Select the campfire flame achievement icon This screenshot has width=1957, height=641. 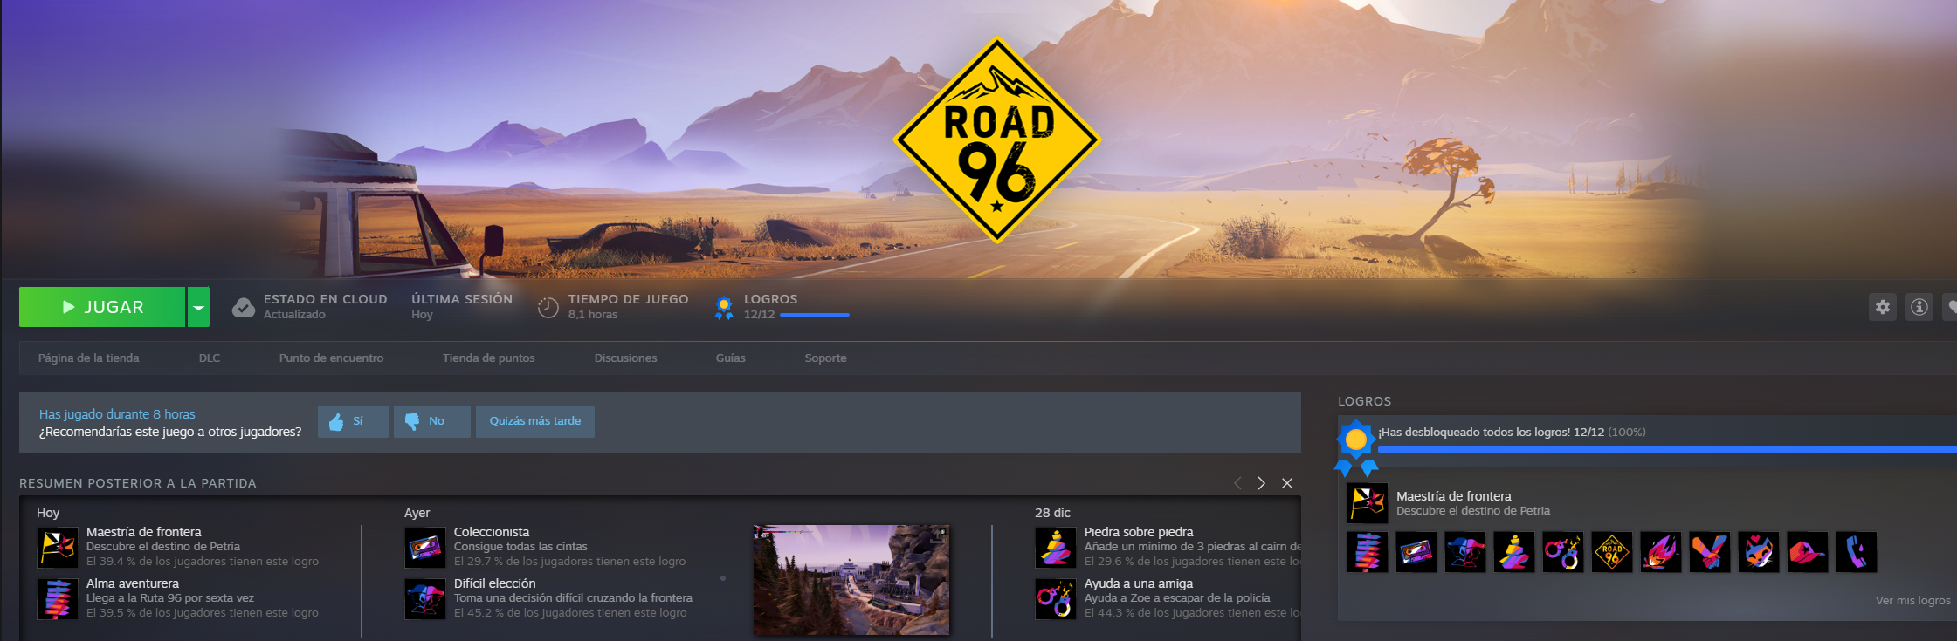point(1661,552)
